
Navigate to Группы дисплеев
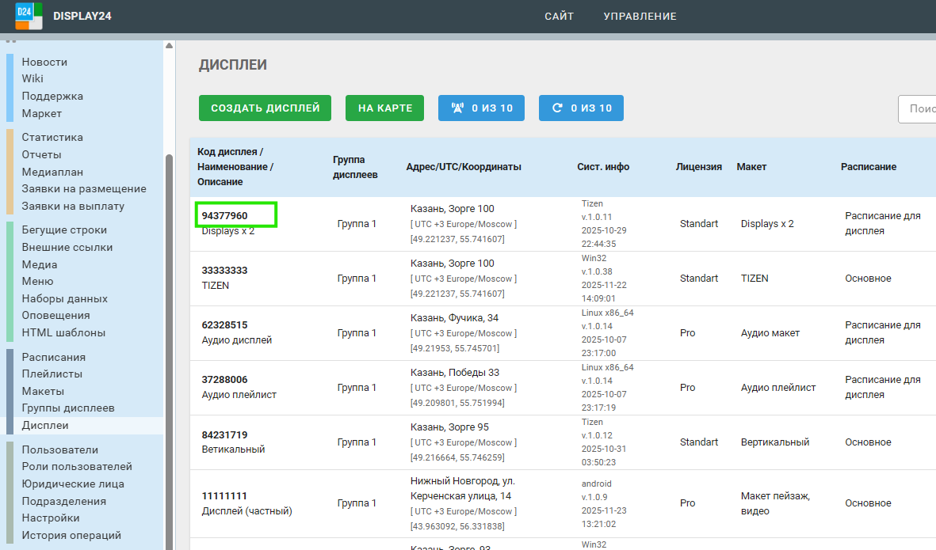(x=68, y=408)
